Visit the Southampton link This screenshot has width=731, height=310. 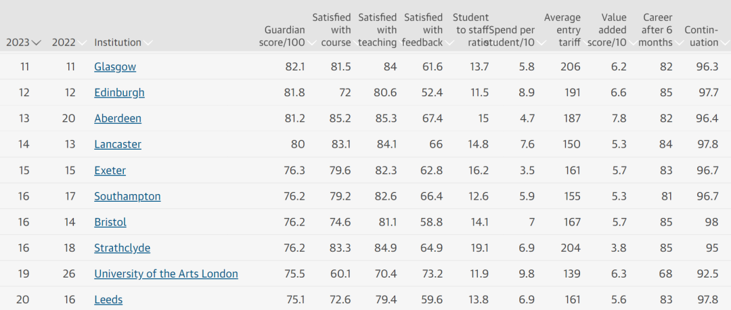(x=127, y=196)
